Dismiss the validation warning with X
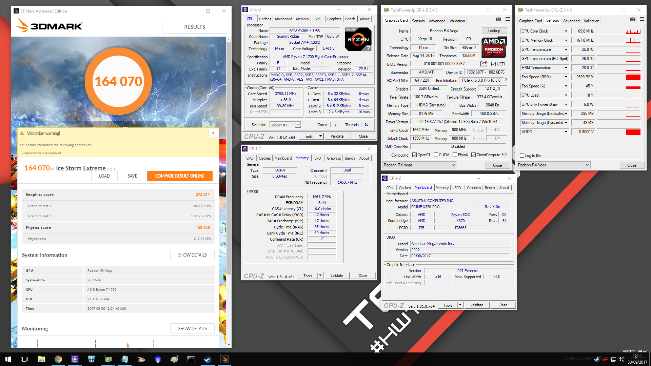This screenshot has width=651, height=366. [213, 133]
